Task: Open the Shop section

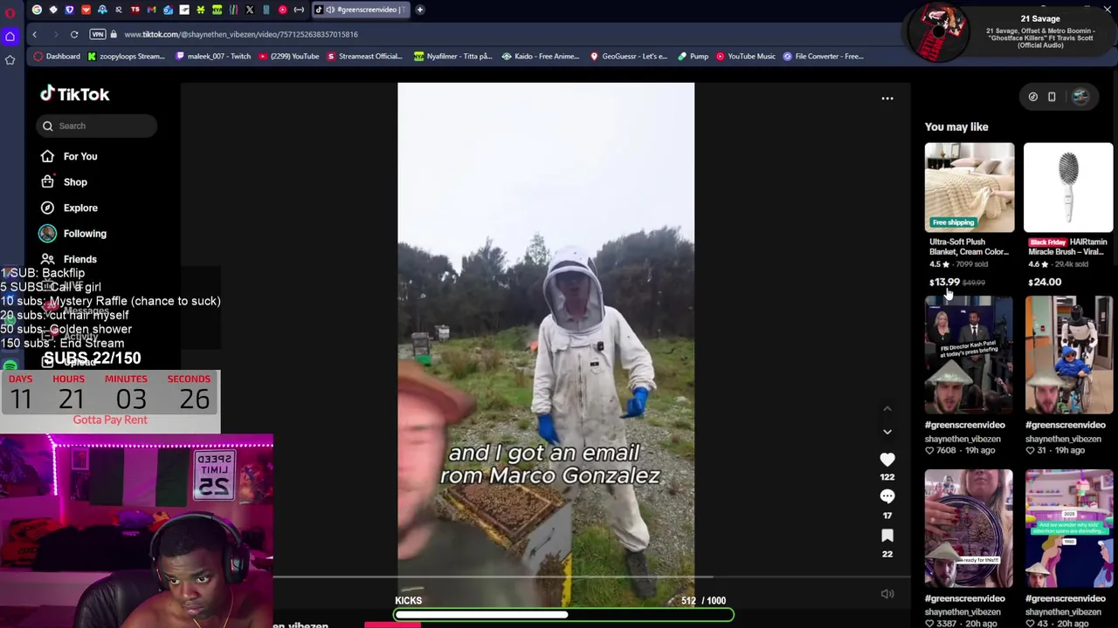Action: [x=75, y=182]
